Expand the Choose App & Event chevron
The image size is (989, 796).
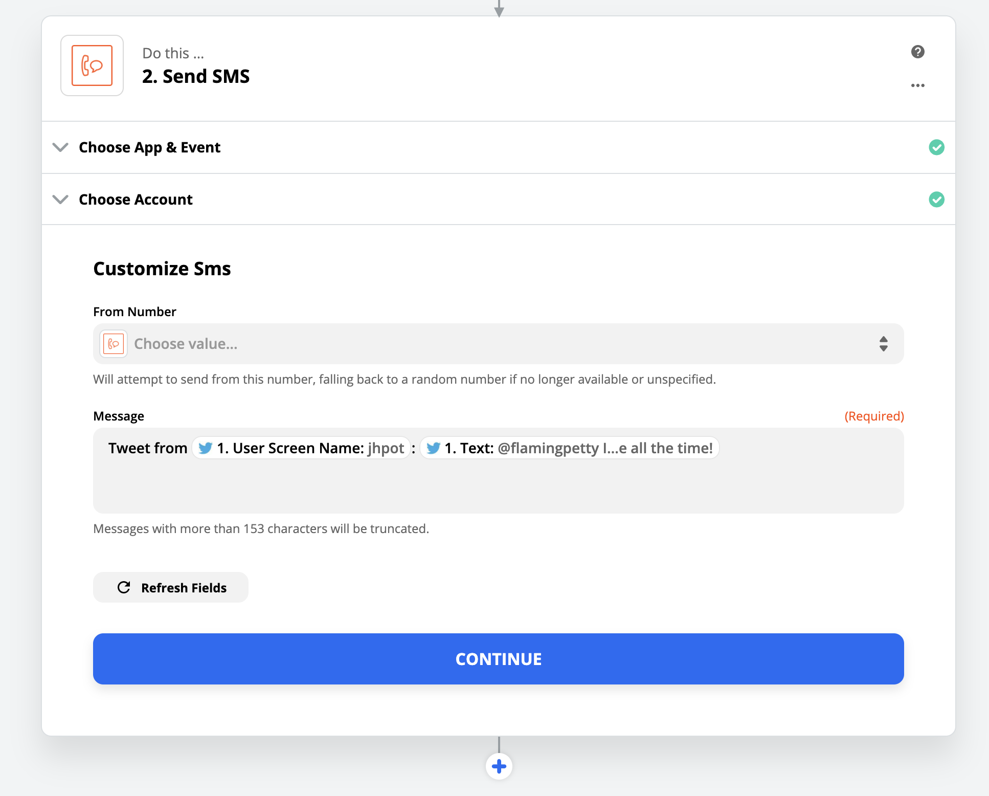coord(60,147)
